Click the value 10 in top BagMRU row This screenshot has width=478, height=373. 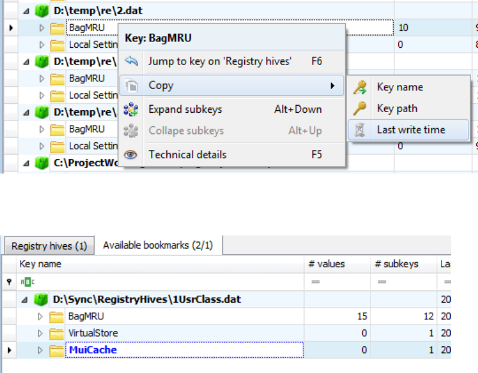coord(403,28)
